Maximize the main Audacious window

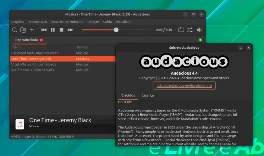click(x=194, y=14)
